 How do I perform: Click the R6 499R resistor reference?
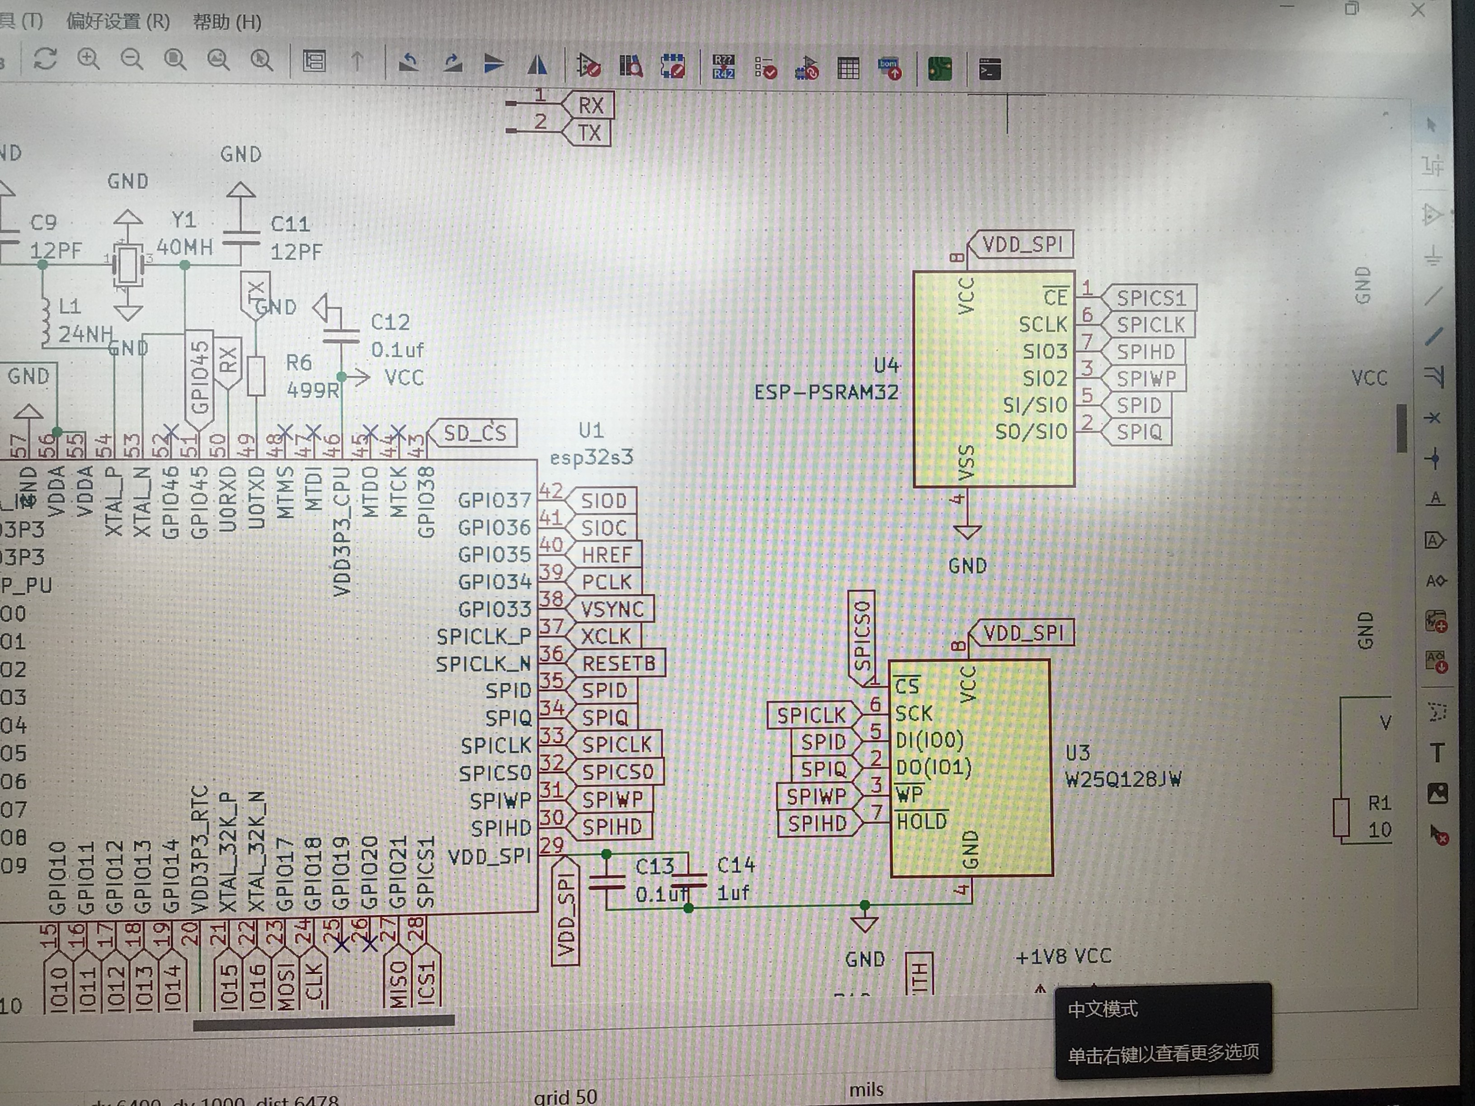pyautogui.click(x=299, y=362)
